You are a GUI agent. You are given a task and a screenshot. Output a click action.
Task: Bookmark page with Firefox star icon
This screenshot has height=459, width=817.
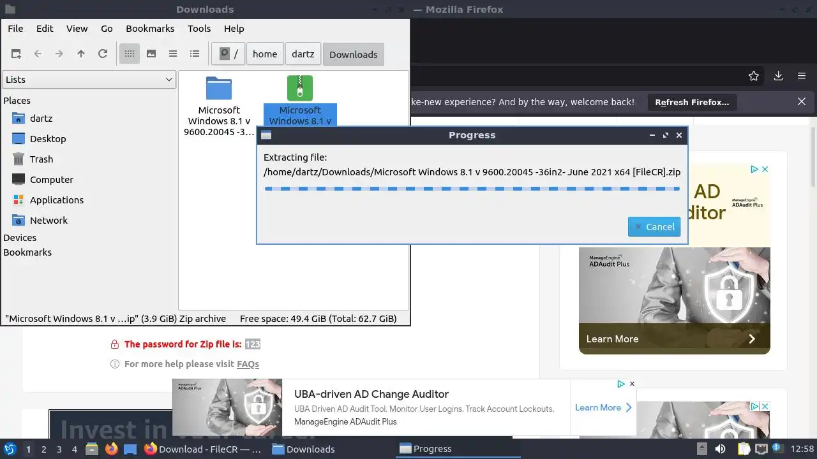(754, 76)
